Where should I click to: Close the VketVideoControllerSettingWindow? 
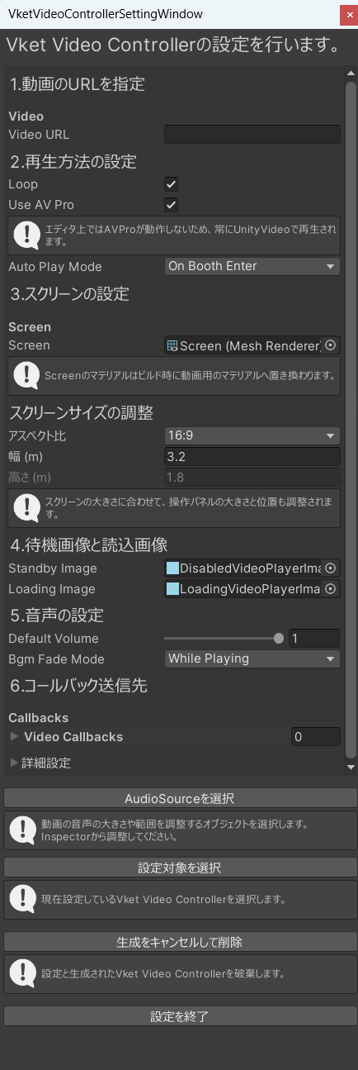(x=348, y=14)
